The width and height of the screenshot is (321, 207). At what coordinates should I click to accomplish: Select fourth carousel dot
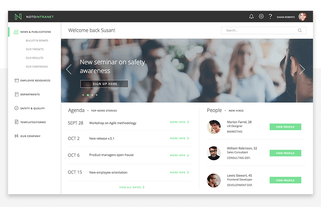97,95
